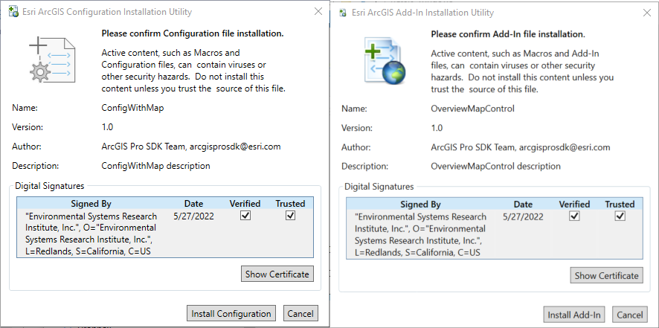Click Install Add-In button
The height and width of the screenshot is (328, 659).
point(573,315)
